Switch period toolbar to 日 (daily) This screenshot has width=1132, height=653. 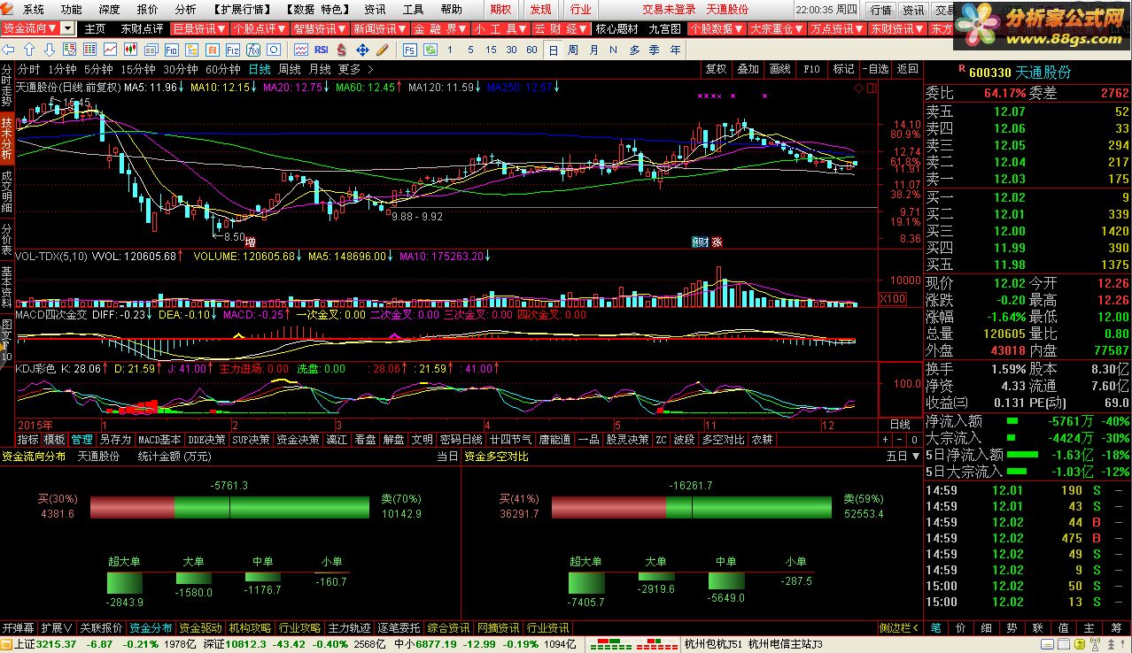(552, 50)
